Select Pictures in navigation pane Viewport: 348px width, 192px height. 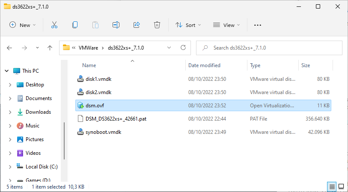pos(35,139)
